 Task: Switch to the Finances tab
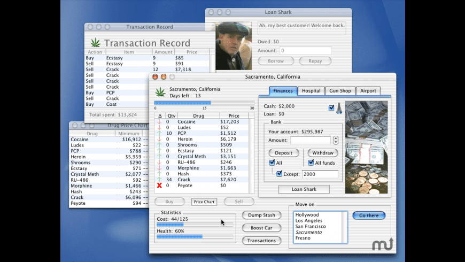(283, 91)
